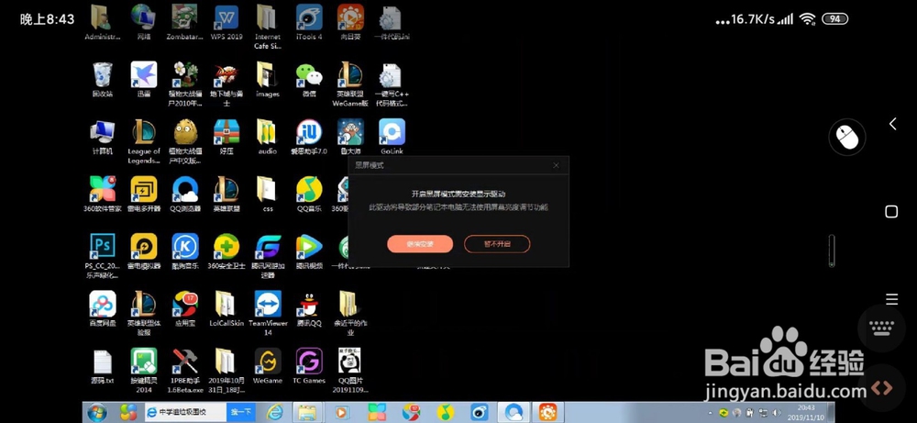The width and height of the screenshot is (917, 423).
Task: Close the 黑屏模式 dialog
Action: coord(557,165)
